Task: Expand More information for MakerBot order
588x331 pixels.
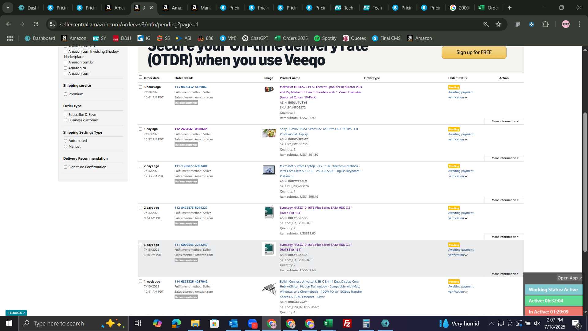Action: coord(505,121)
